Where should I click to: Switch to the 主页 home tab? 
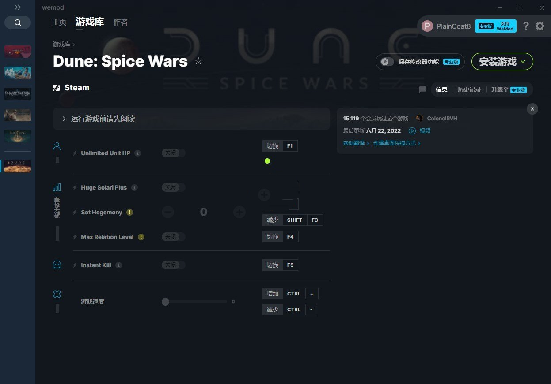coord(59,22)
